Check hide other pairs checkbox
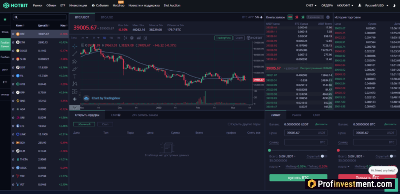The width and height of the screenshot is (400, 194). [x=229, y=124]
